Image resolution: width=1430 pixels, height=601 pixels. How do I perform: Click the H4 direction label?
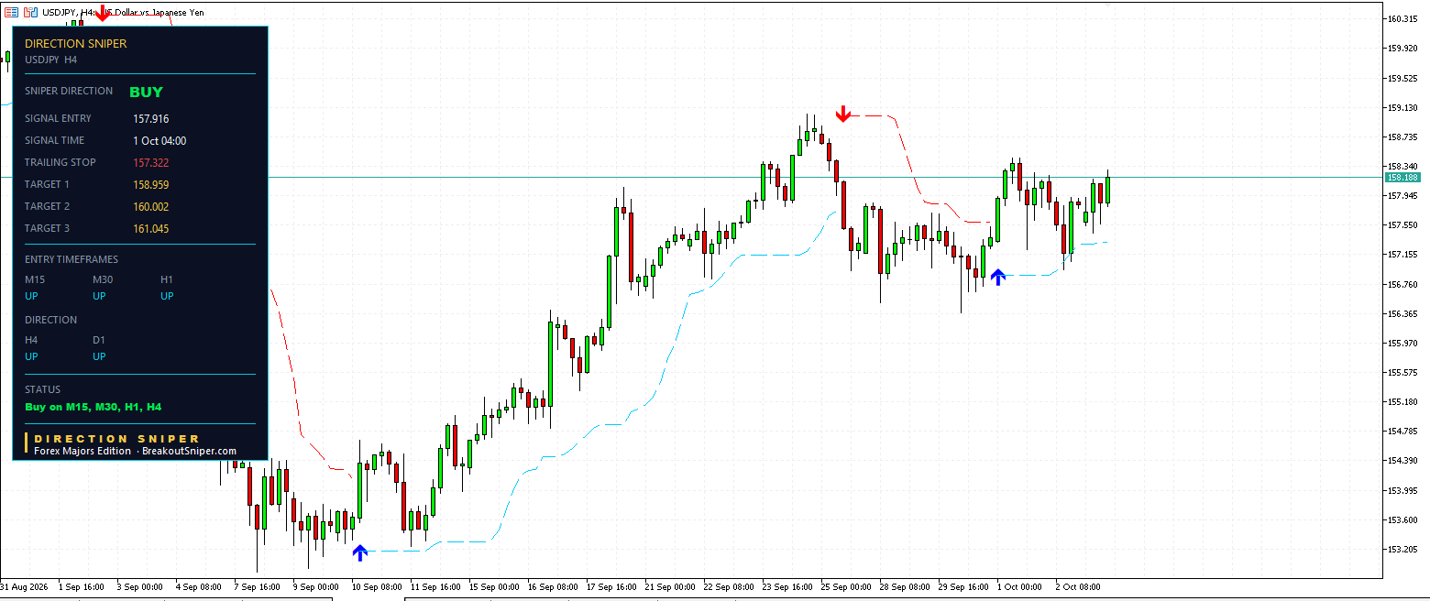[x=31, y=340]
